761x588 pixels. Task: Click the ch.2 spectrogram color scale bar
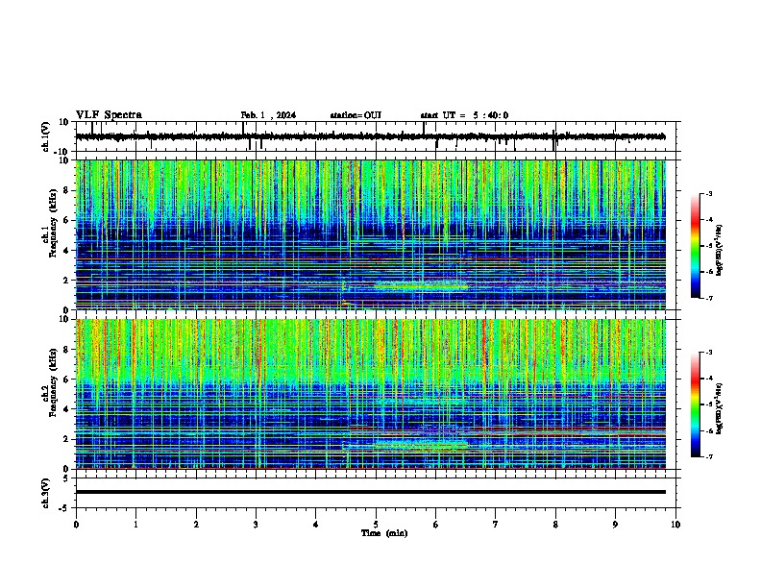(x=695, y=404)
